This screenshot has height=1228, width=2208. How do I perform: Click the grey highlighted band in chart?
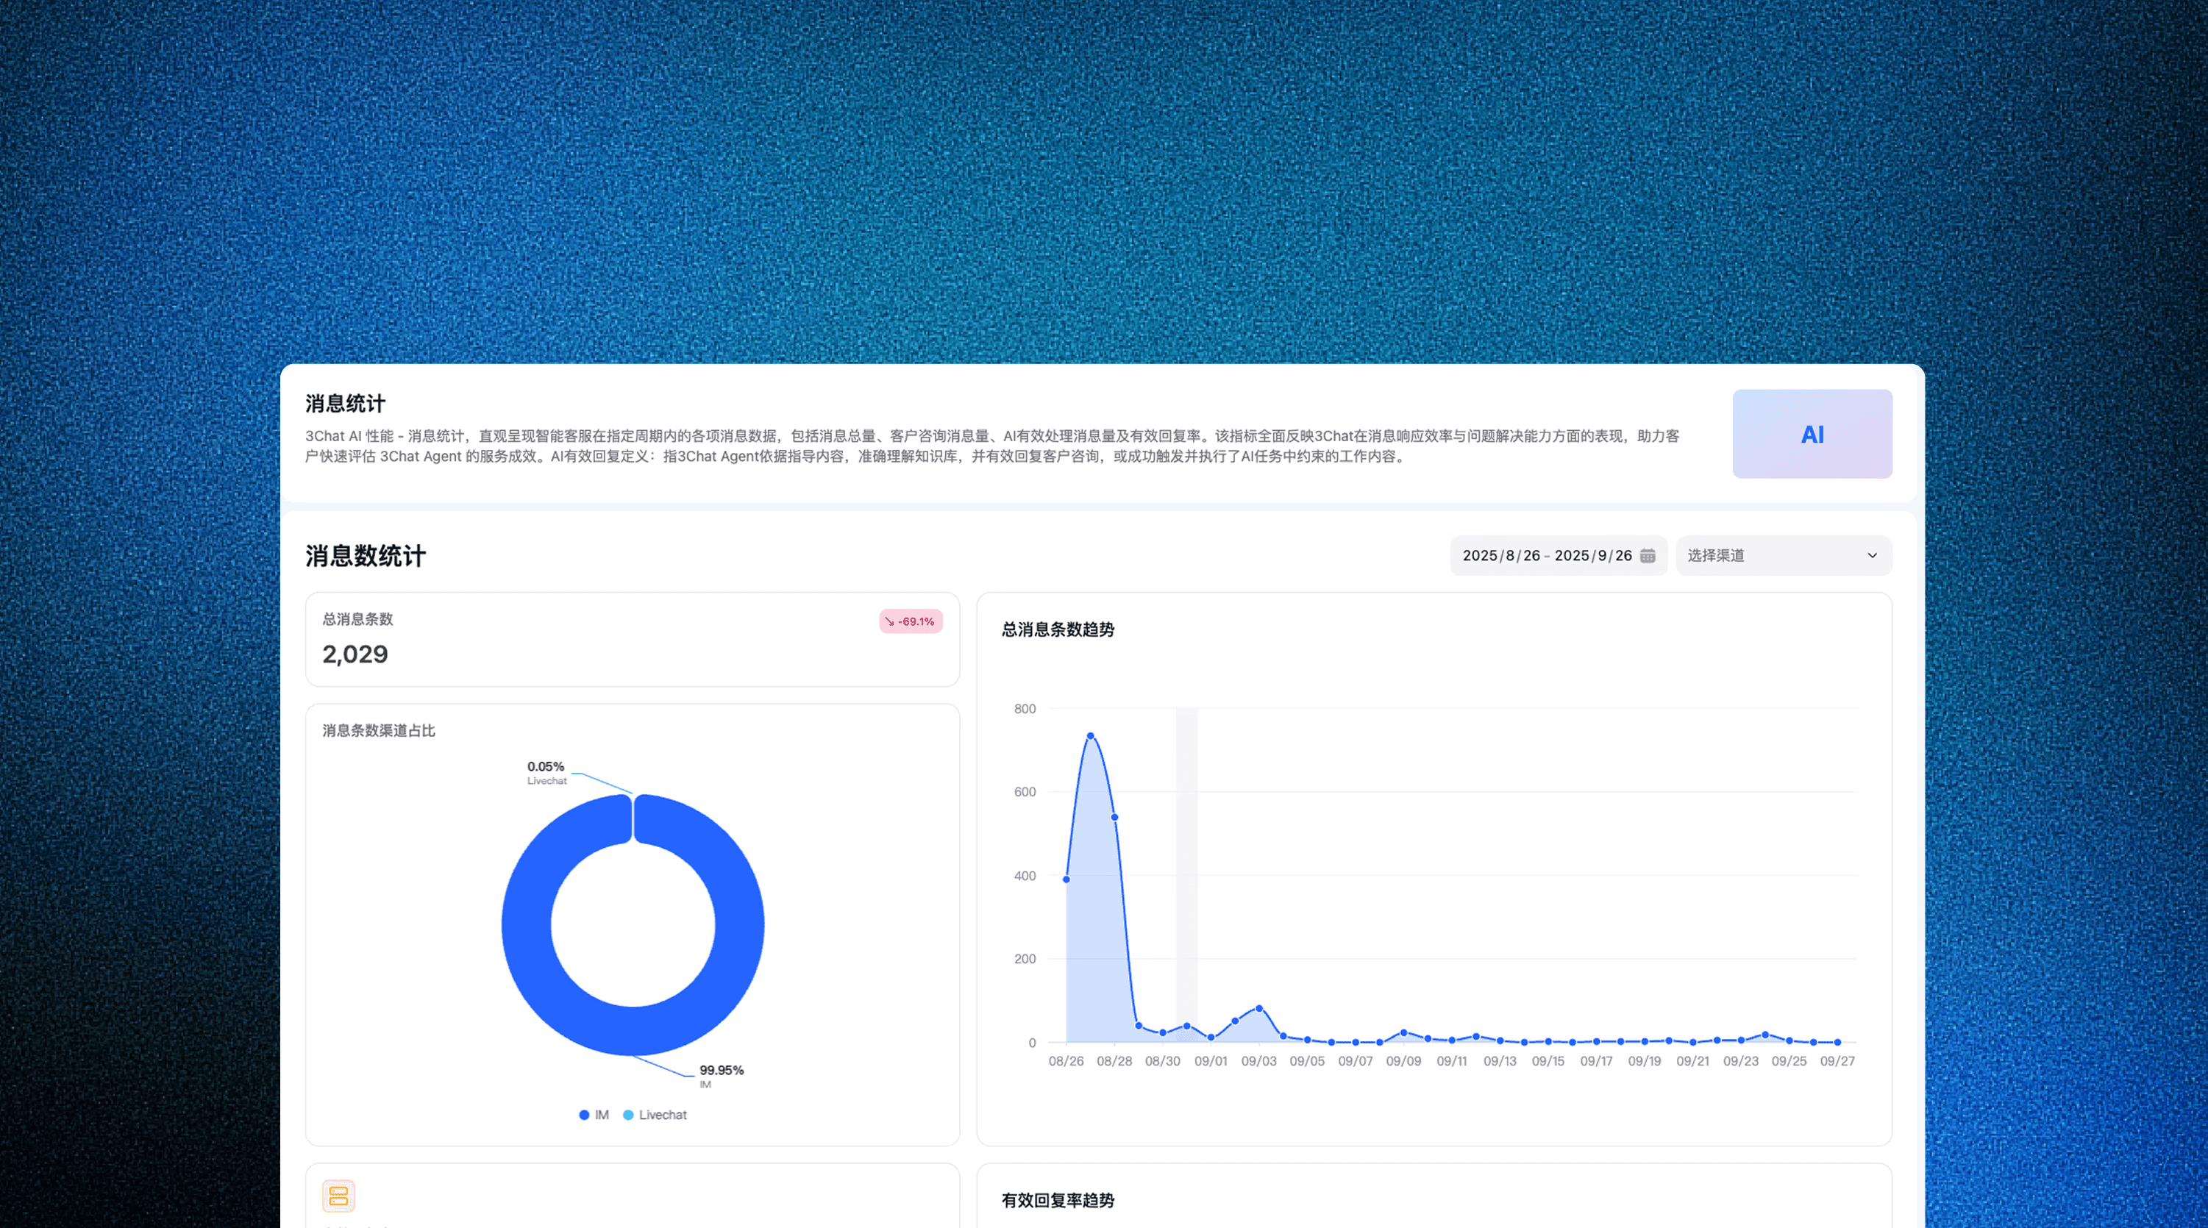(1186, 857)
